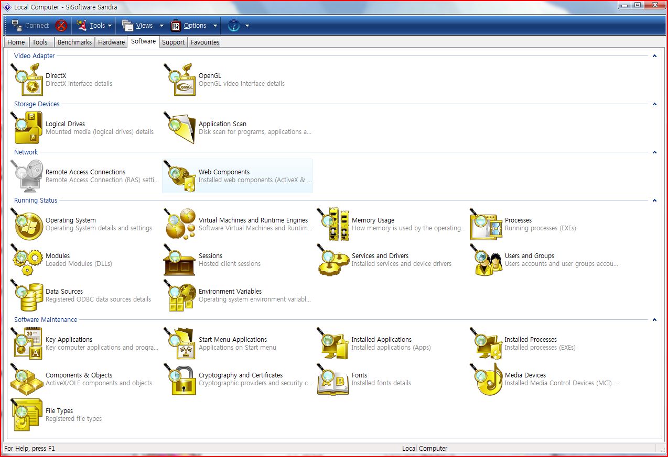Collapse the Storage Devices section
Viewport: 668px width, 457px height.
point(654,104)
